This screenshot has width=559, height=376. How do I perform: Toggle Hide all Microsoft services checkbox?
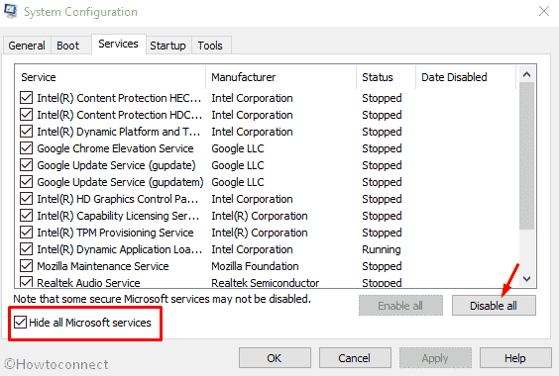pyautogui.click(x=21, y=323)
